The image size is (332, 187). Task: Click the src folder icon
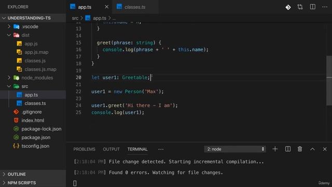coord(16,86)
